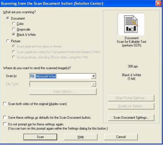Click the Quality vs. Speed button
Screen dimensions: 163x145
131,106
